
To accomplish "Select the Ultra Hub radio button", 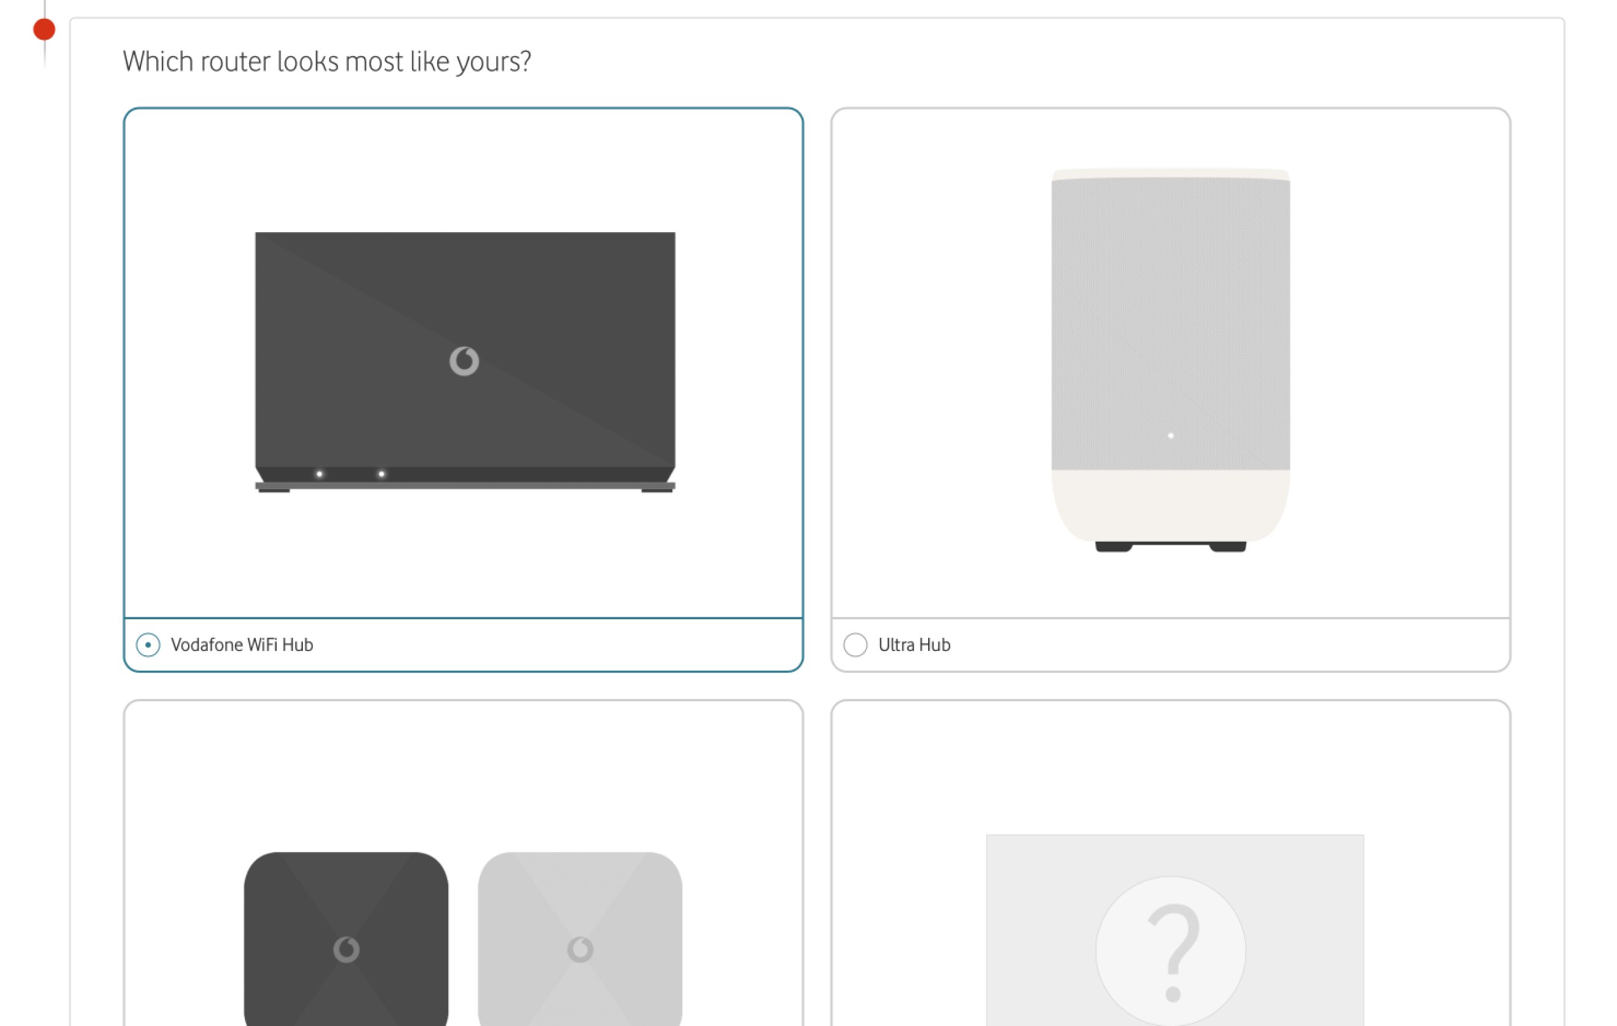I will [x=856, y=644].
